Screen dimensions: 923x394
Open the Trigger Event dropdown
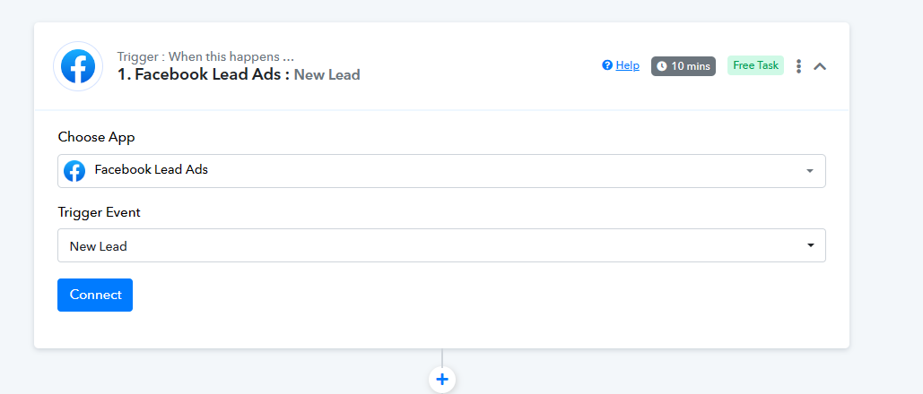click(441, 245)
